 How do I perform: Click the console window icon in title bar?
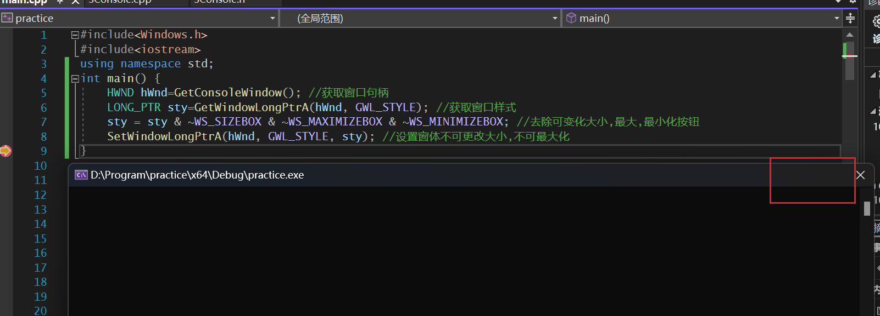[x=81, y=175]
